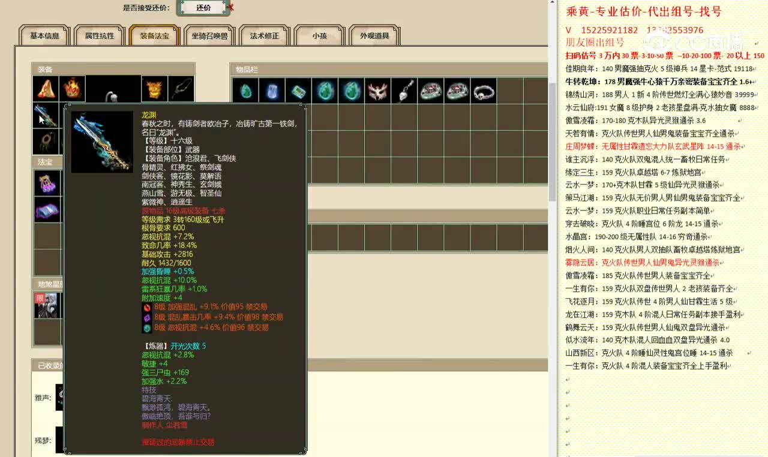
Task: Click the 致命几率 +18.4% line
Action: click(169, 245)
